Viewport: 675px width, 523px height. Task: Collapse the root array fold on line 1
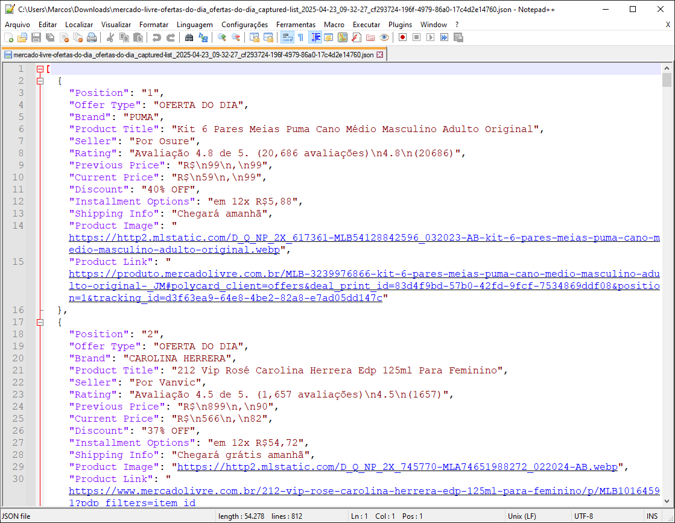coord(40,69)
